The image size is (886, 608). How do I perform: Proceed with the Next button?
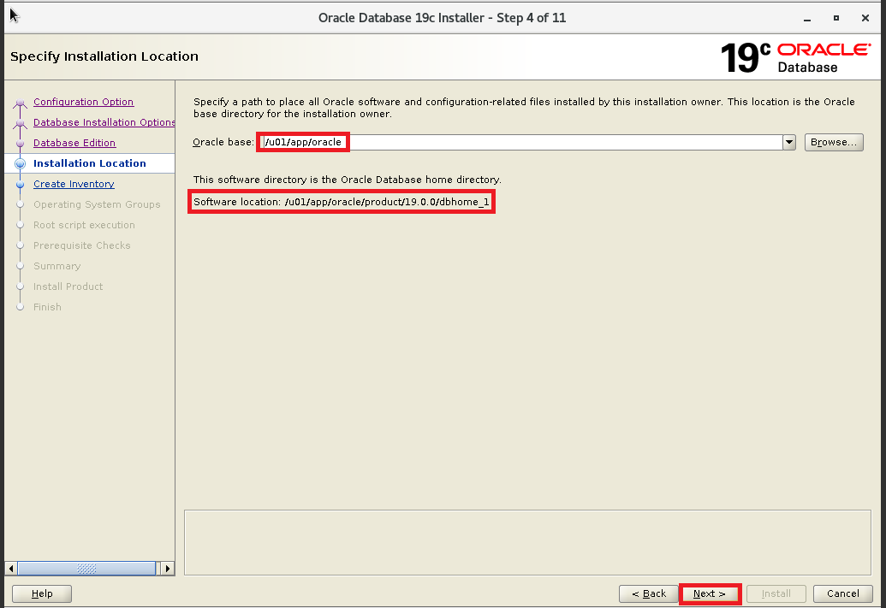coord(710,593)
